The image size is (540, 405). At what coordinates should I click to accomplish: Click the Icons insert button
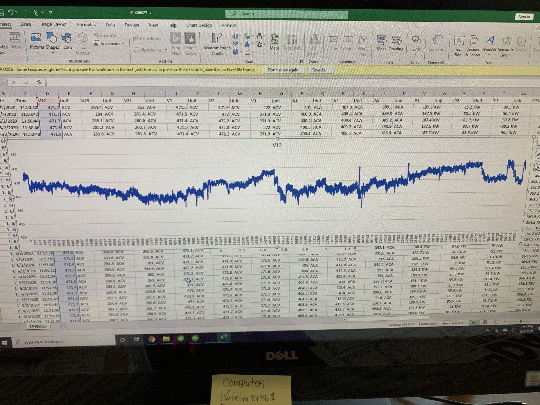tap(67, 38)
